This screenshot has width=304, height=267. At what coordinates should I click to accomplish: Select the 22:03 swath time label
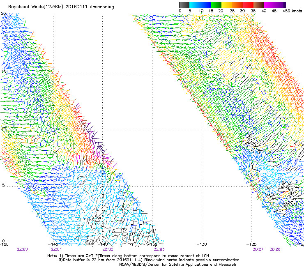click(x=159, y=249)
